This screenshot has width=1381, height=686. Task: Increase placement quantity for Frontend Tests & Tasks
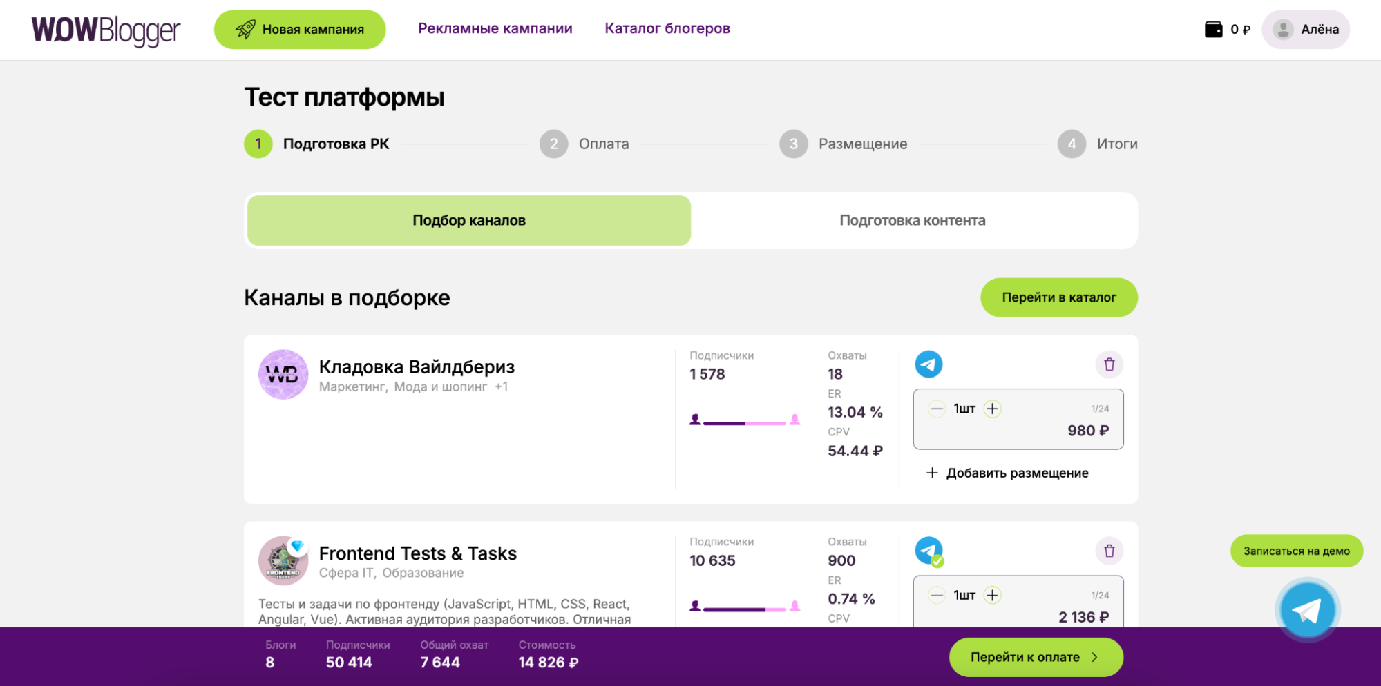point(992,596)
